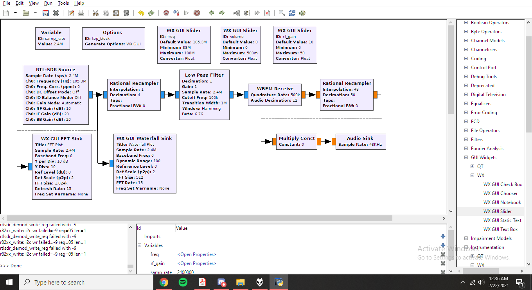Open Properties for the freq variable
This screenshot has height=290, width=532.
point(196,254)
